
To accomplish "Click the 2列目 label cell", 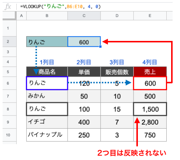I will (x=84, y=62).
